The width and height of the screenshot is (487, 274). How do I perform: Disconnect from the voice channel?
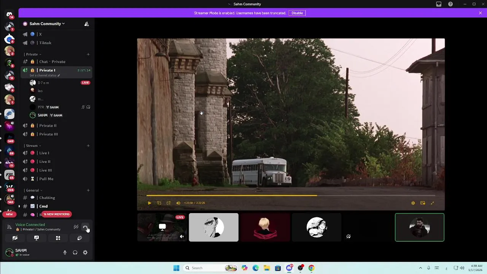[x=85, y=227]
